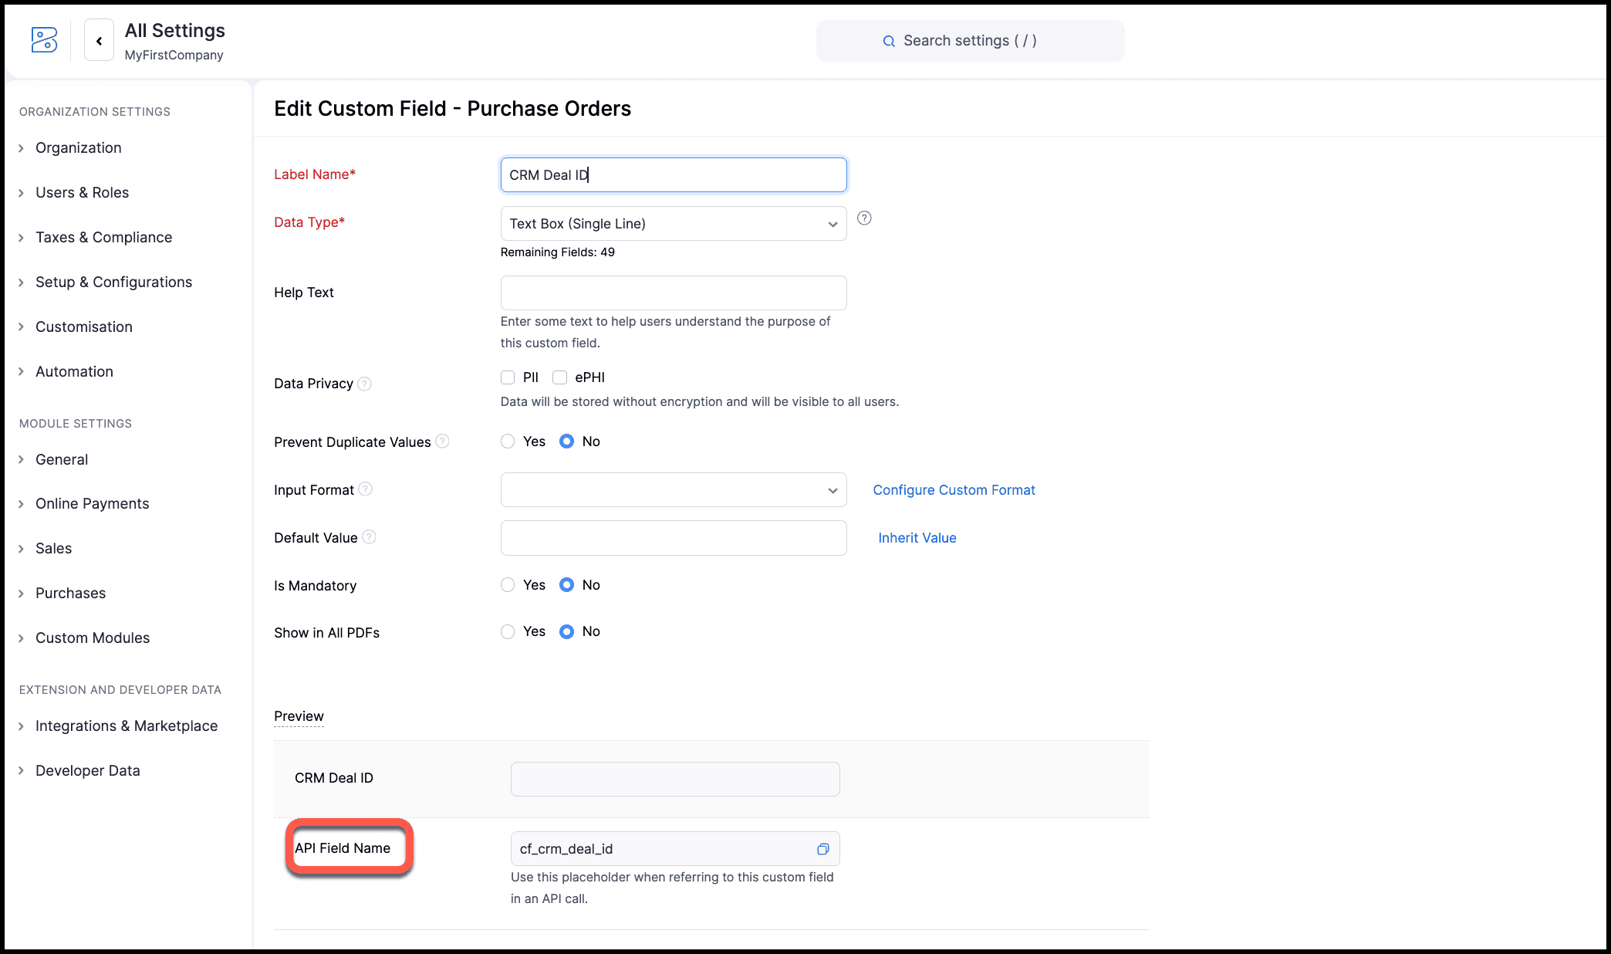Screen dimensions: 1611x954
Task: Select Yes for Is Mandatory
Action: click(508, 585)
